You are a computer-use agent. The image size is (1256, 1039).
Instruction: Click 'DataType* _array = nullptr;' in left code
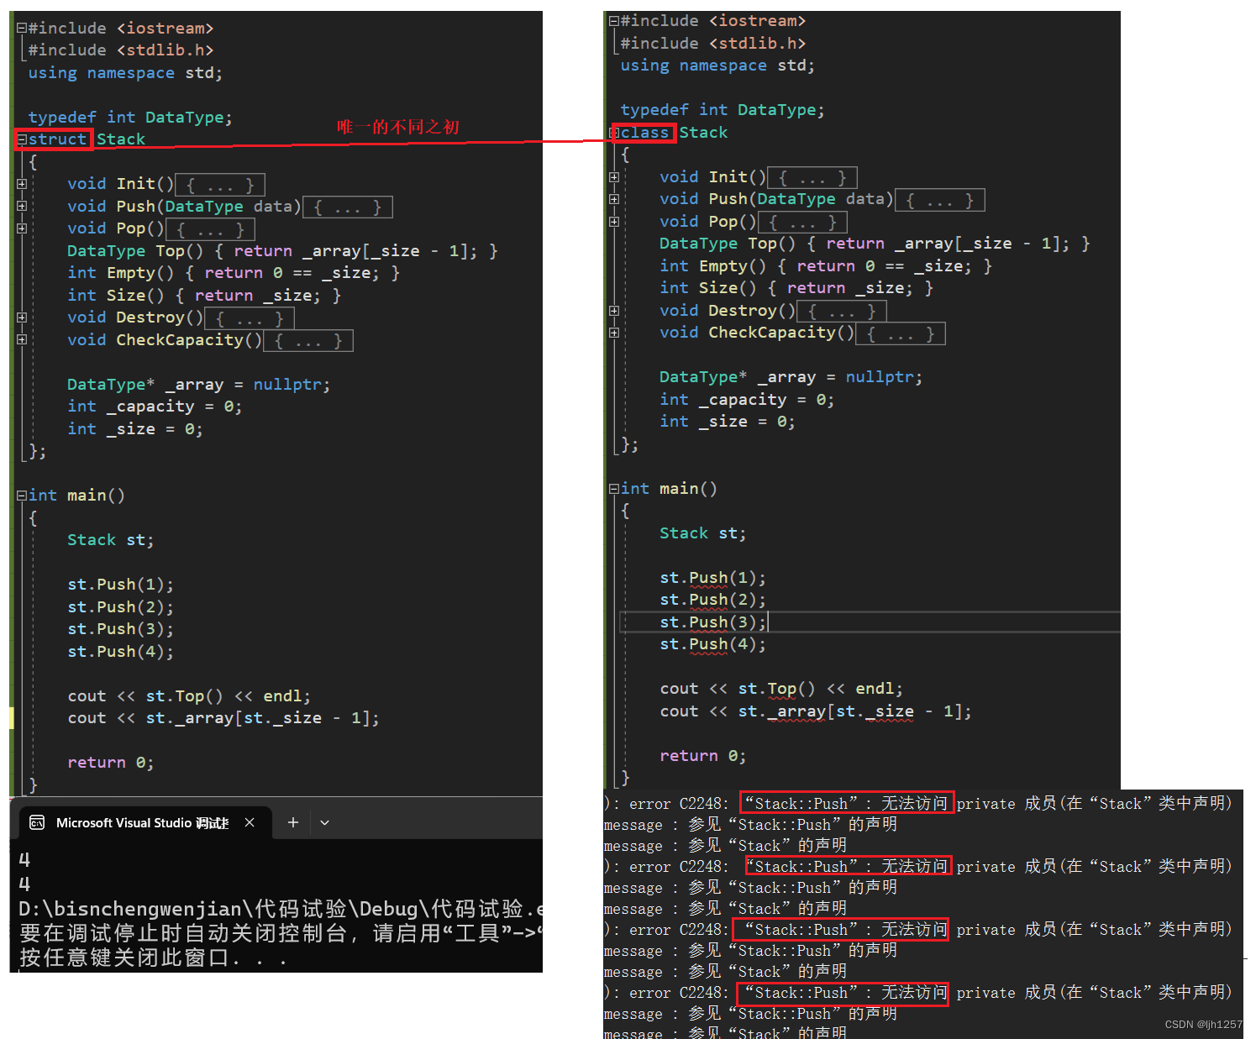pyautogui.click(x=199, y=385)
